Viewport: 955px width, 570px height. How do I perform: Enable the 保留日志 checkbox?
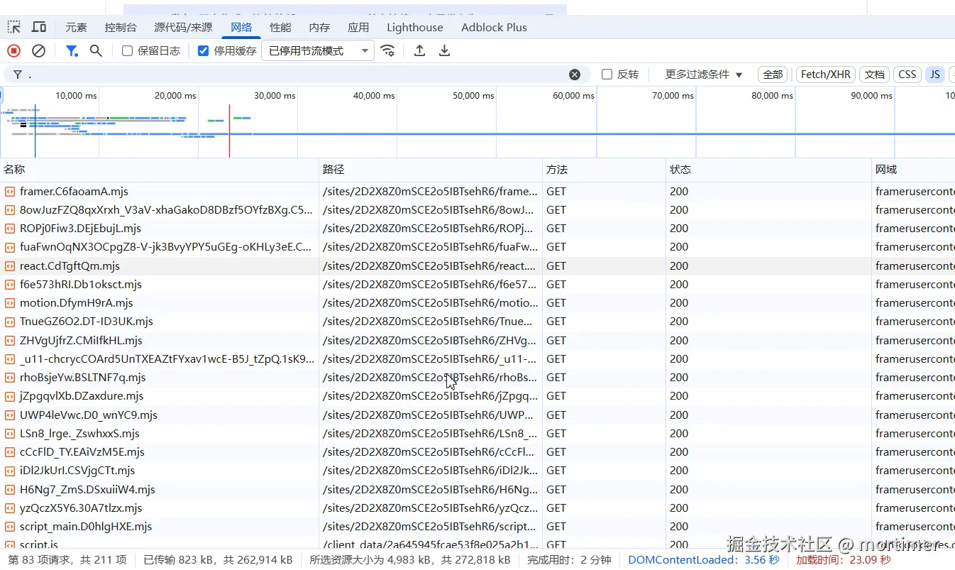[128, 51]
